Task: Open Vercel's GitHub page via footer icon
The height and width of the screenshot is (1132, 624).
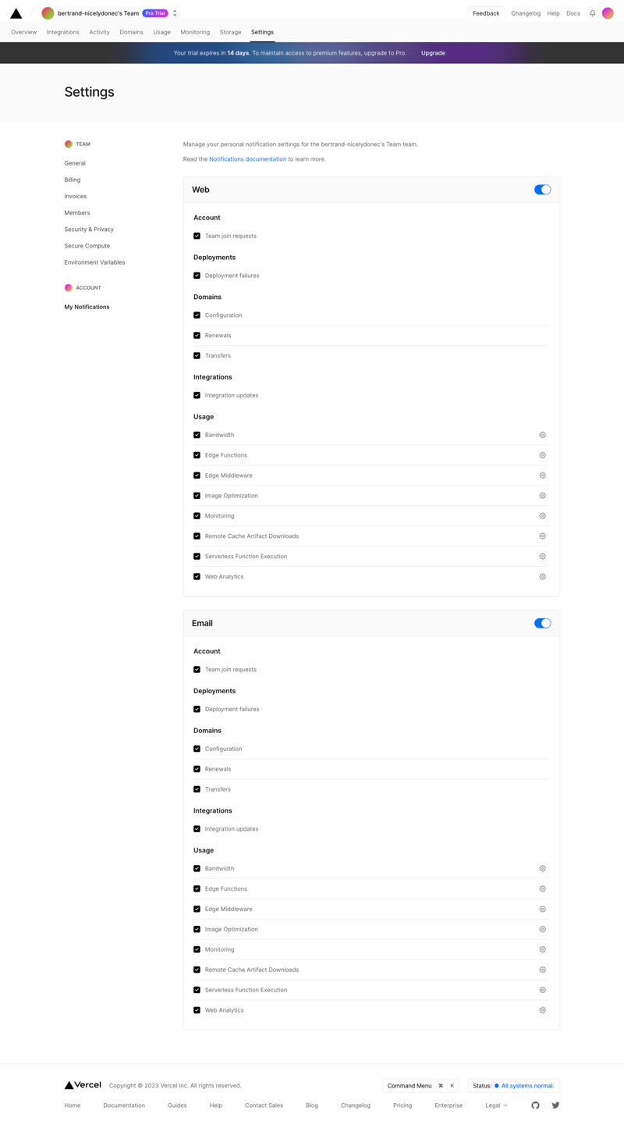Action: click(535, 1105)
